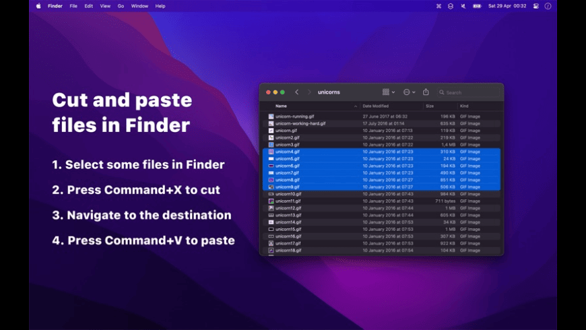Go forward in the Finder window
Viewport: 586px width, 330px height.
click(309, 92)
